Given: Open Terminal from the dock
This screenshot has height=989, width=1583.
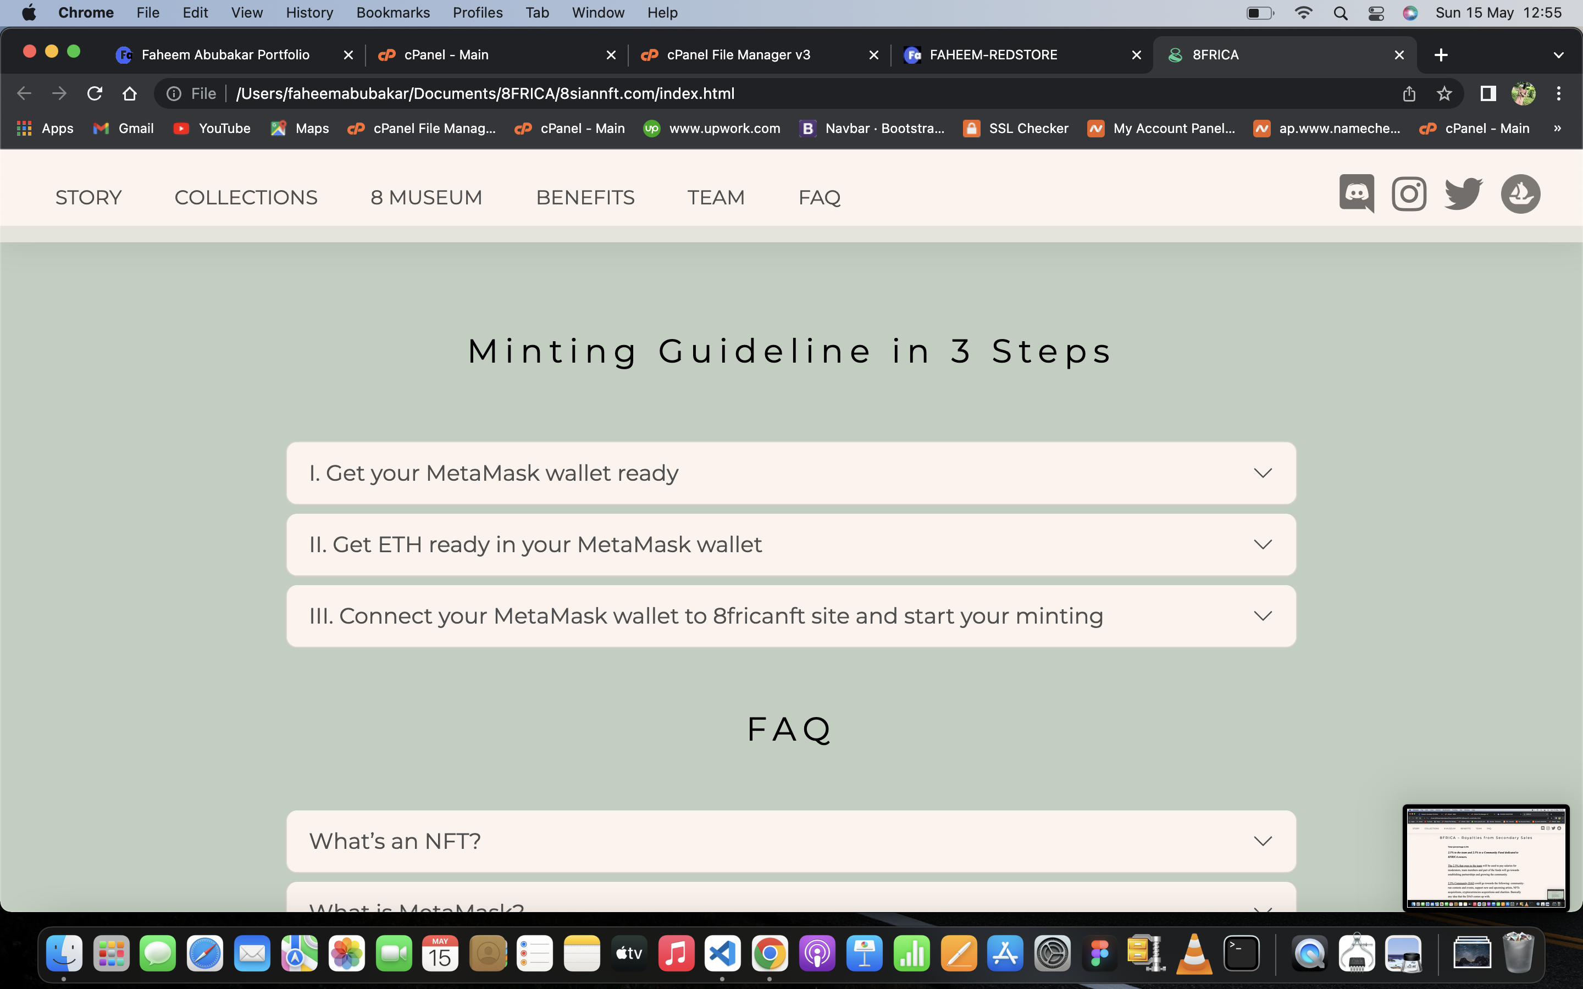Looking at the screenshot, I should pyautogui.click(x=1241, y=953).
